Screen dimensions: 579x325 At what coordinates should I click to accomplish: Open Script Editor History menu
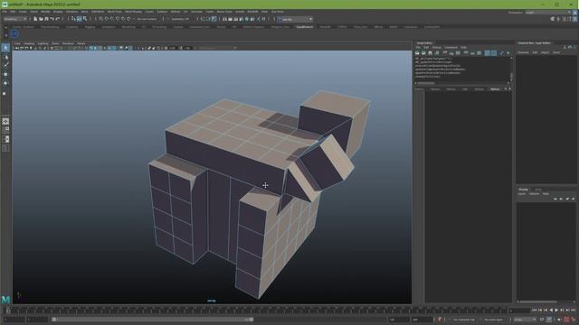[x=436, y=48]
